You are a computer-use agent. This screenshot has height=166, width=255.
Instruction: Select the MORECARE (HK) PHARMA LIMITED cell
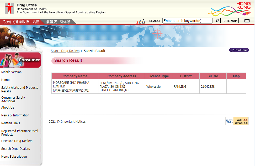[75, 86]
